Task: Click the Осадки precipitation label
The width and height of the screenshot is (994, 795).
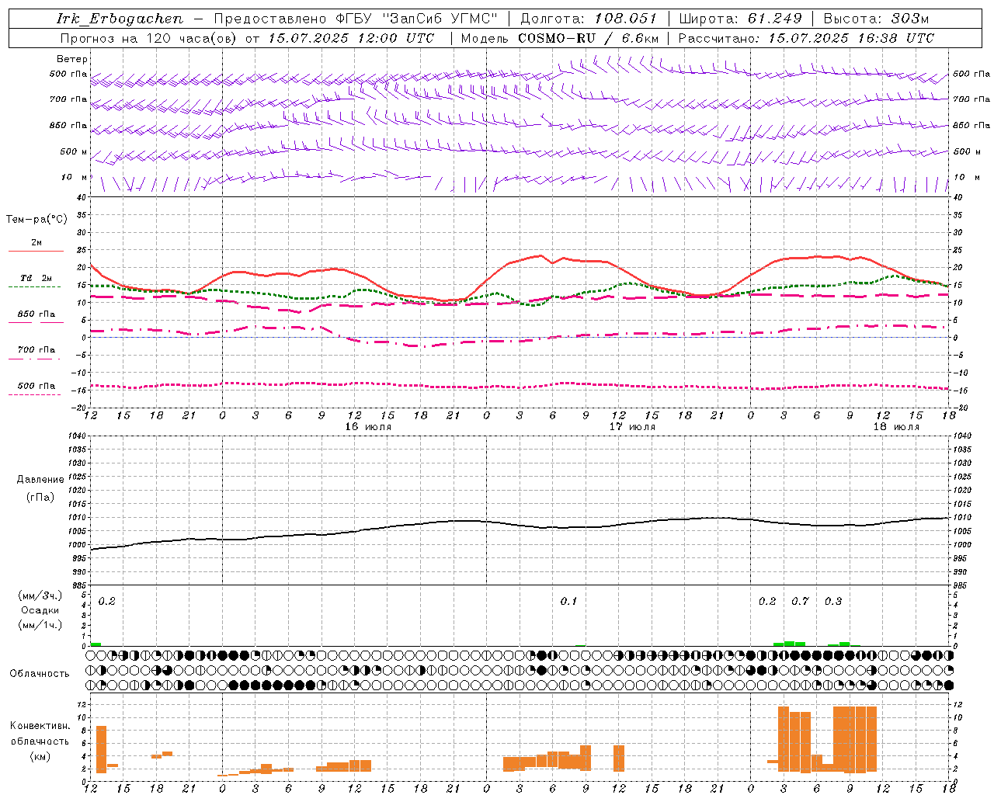Action: pos(40,610)
